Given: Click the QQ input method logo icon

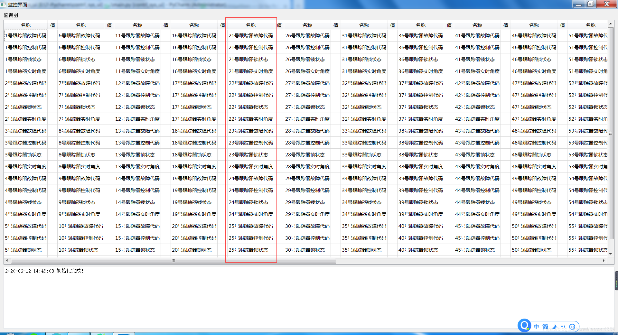Looking at the screenshot, I should pos(525,325).
